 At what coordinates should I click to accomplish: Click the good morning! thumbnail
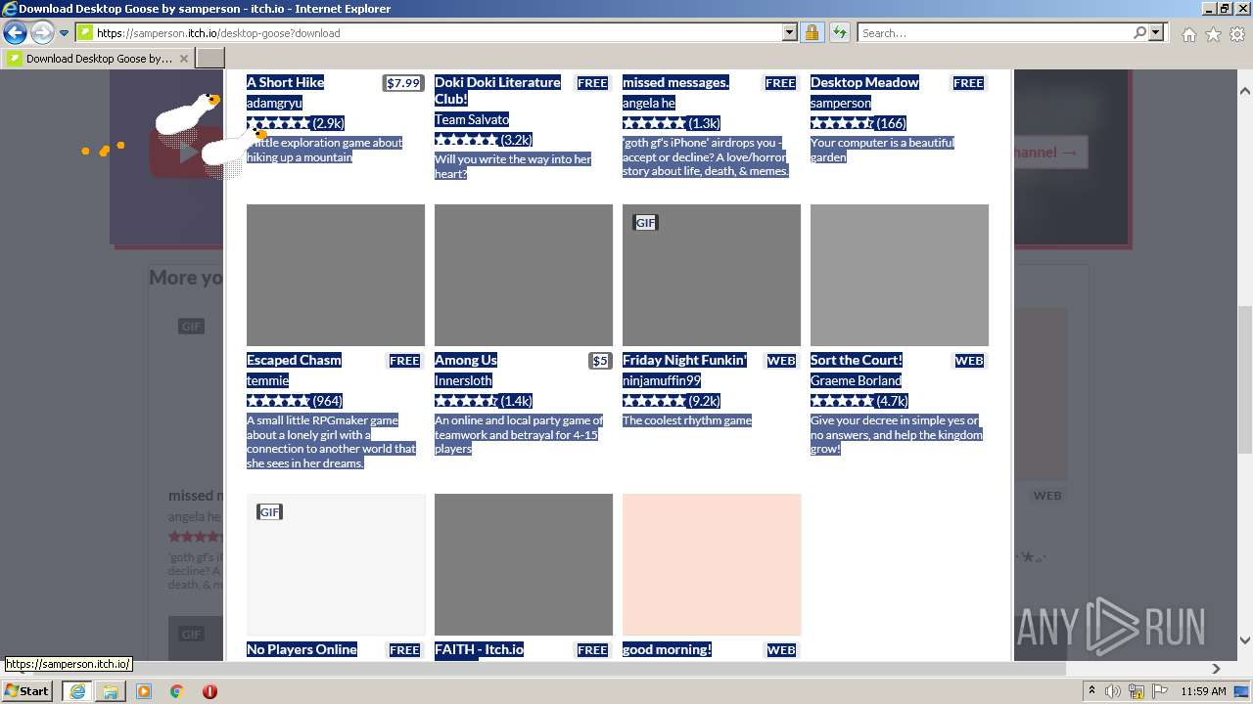712,564
